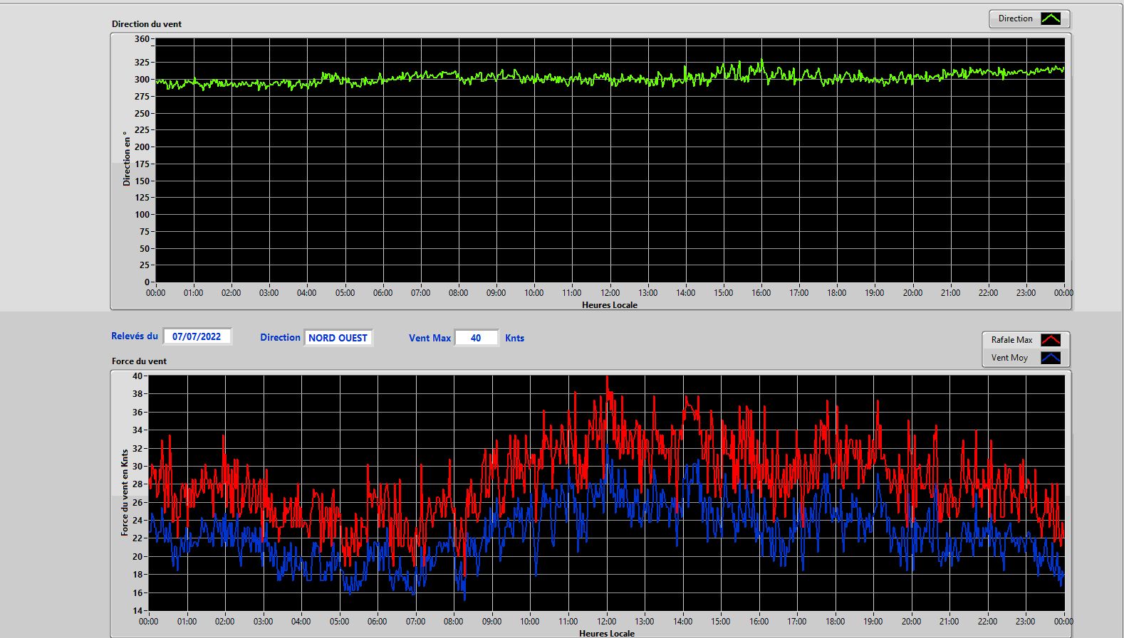Screen dimensions: 1124x638
Task: Click the 40 value on force Y axis
Action: tap(137, 376)
